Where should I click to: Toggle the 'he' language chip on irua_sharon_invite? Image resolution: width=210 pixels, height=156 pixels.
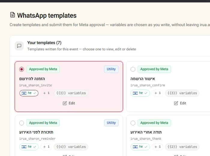tap(29, 93)
